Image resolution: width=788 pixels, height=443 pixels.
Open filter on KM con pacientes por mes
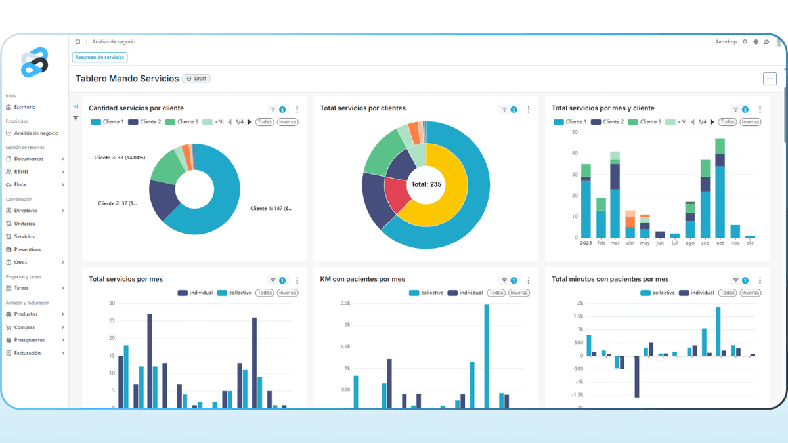click(x=509, y=280)
